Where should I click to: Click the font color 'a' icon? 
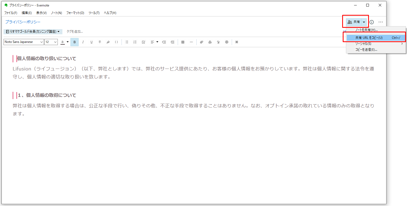(x=63, y=42)
